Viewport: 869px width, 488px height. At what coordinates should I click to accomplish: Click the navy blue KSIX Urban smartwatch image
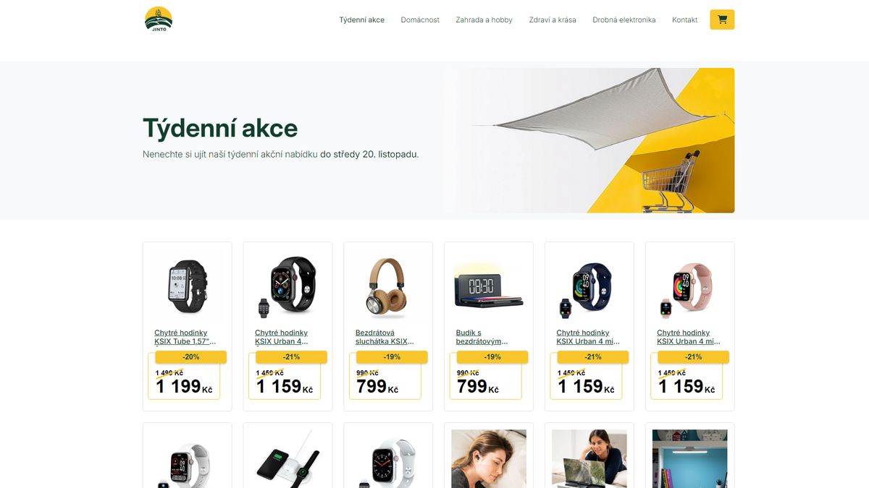coord(589,286)
